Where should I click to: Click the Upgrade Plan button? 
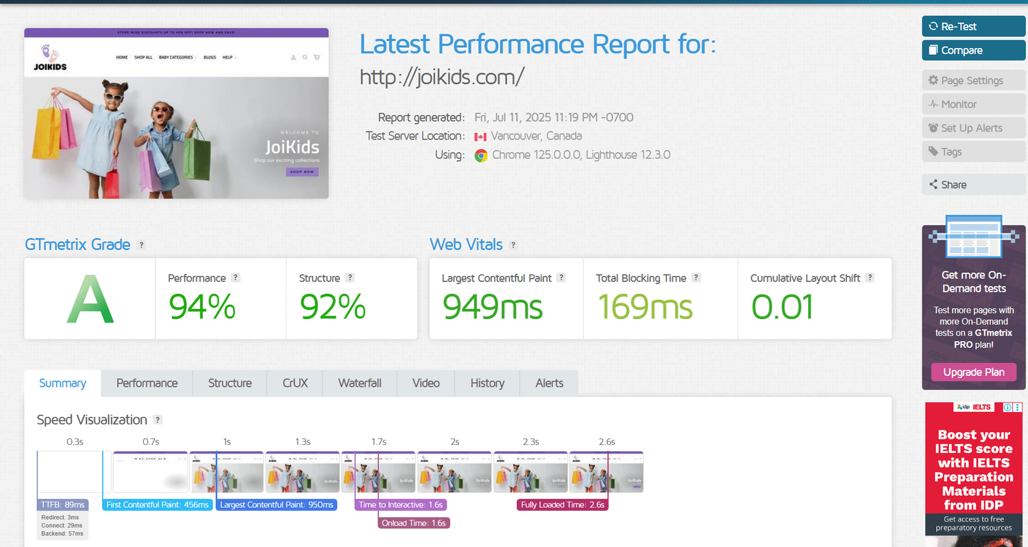click(x=973, y=372)
